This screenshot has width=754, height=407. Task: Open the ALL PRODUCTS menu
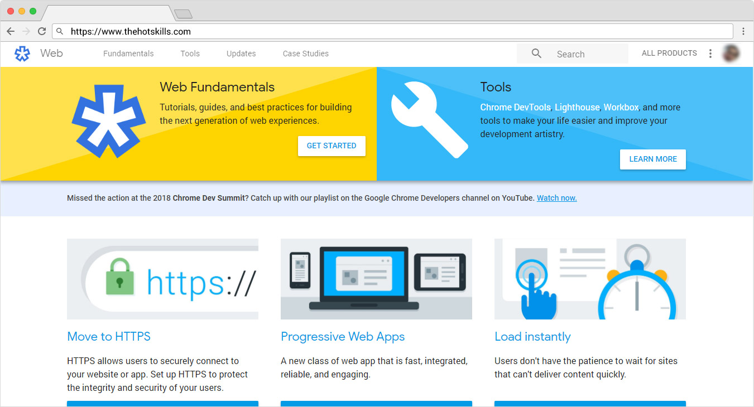pyautogui.click(x=669, y=54)
